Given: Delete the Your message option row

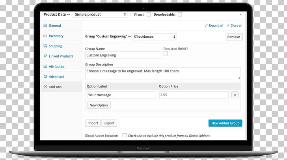Looking at the screenshot, I should tap(235, 95).
